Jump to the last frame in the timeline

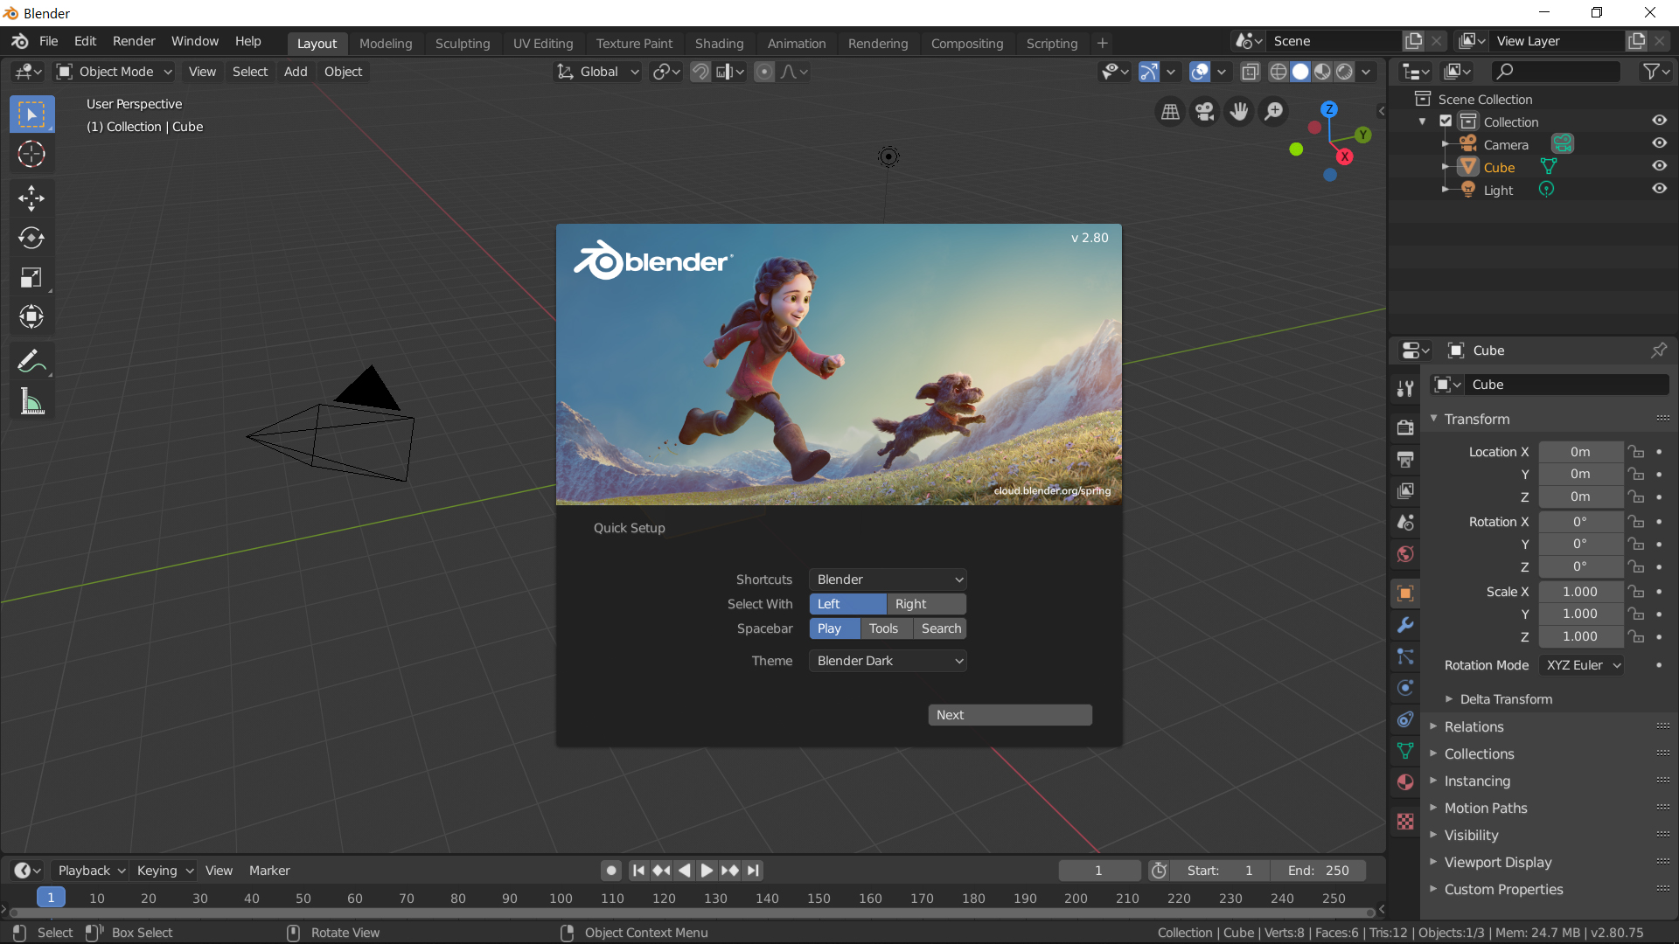click(x=753, y=870)
